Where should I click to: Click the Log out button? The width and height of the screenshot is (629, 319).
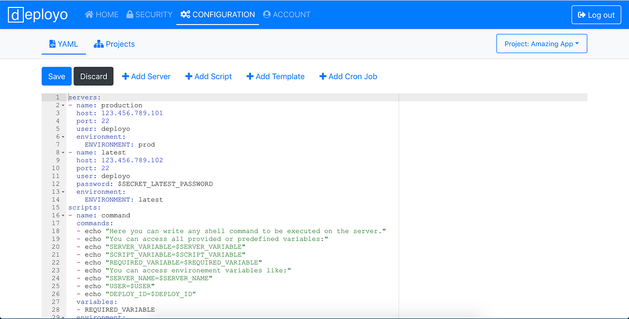(596, 15)
